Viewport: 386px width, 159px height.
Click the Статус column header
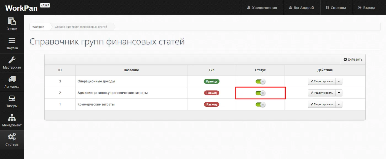260,70
